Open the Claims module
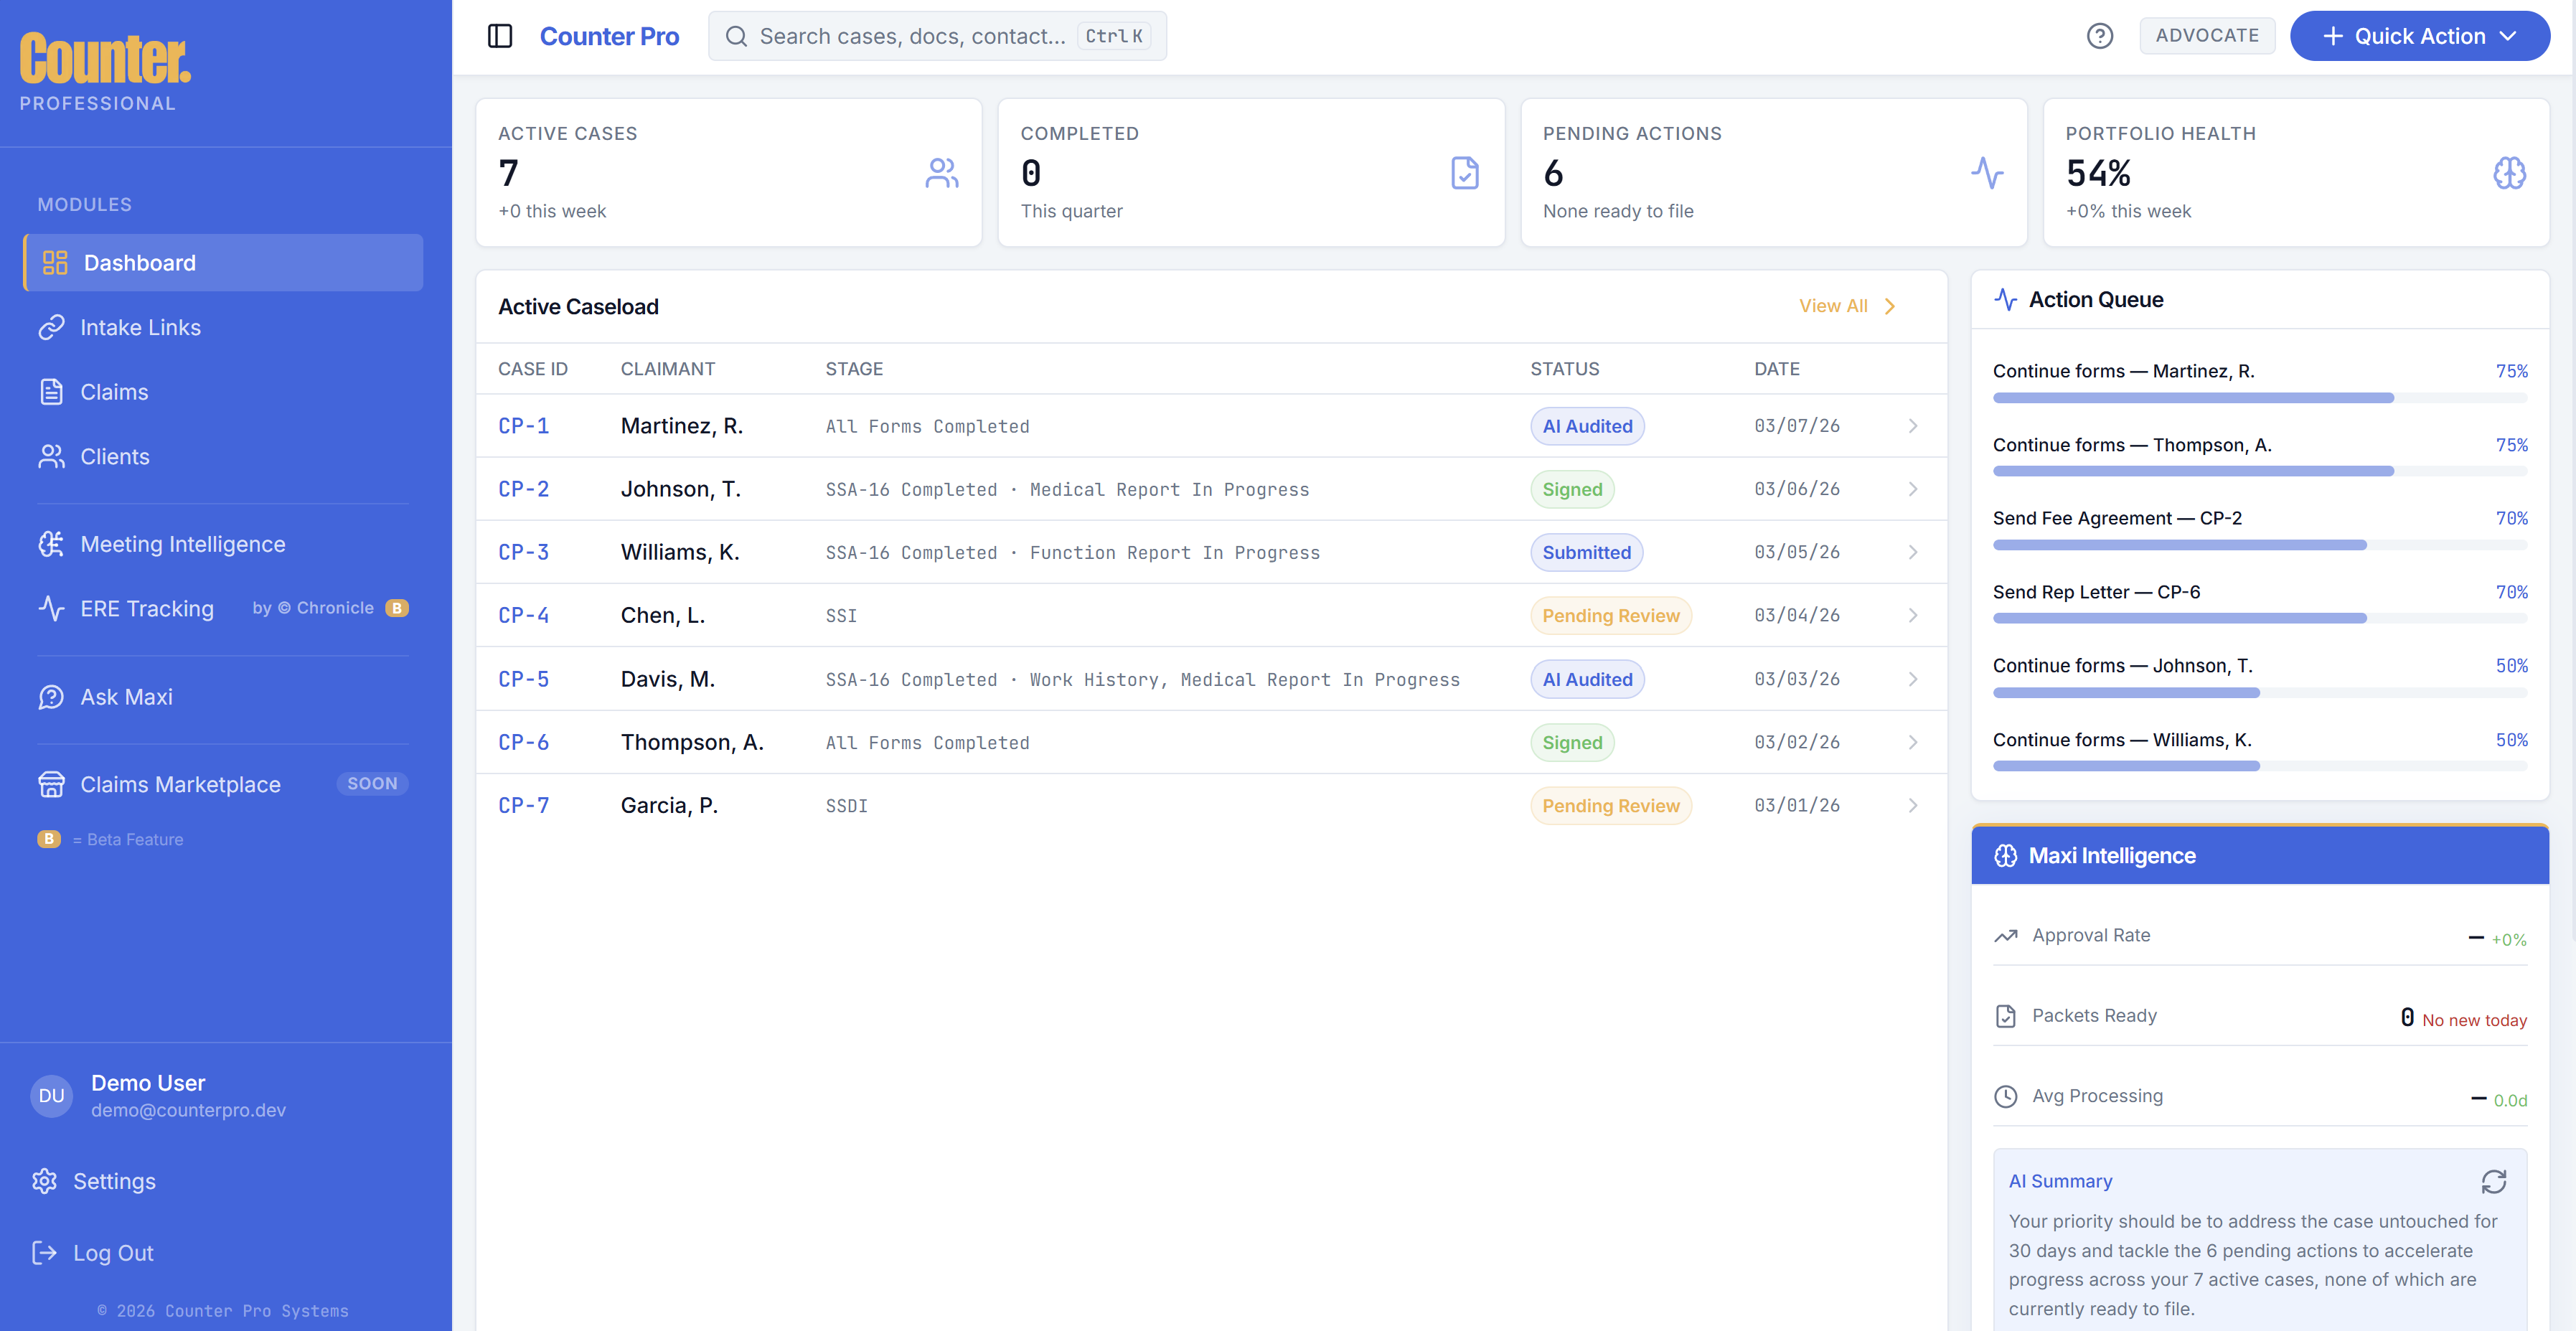Screen dimensions: 2576x1331 coord(114,391)
